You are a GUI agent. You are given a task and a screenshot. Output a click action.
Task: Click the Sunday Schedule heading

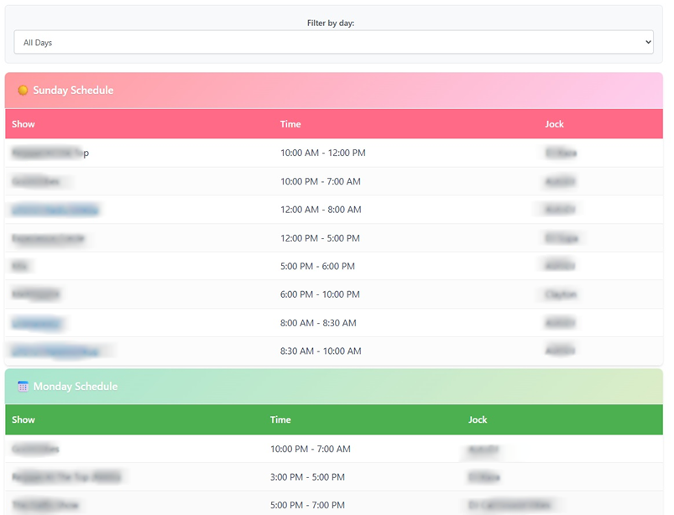coord(73,91)
